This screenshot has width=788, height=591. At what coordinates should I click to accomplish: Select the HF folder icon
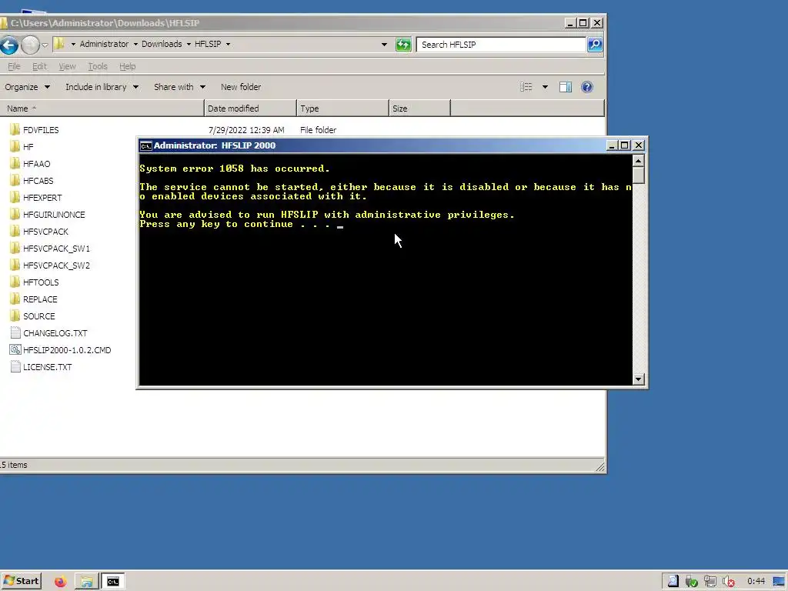click(x=15, y=147)
